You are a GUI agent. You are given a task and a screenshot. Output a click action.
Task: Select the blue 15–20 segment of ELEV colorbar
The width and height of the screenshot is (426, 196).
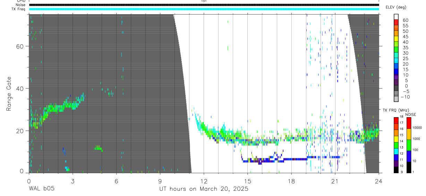pos(396,67)
